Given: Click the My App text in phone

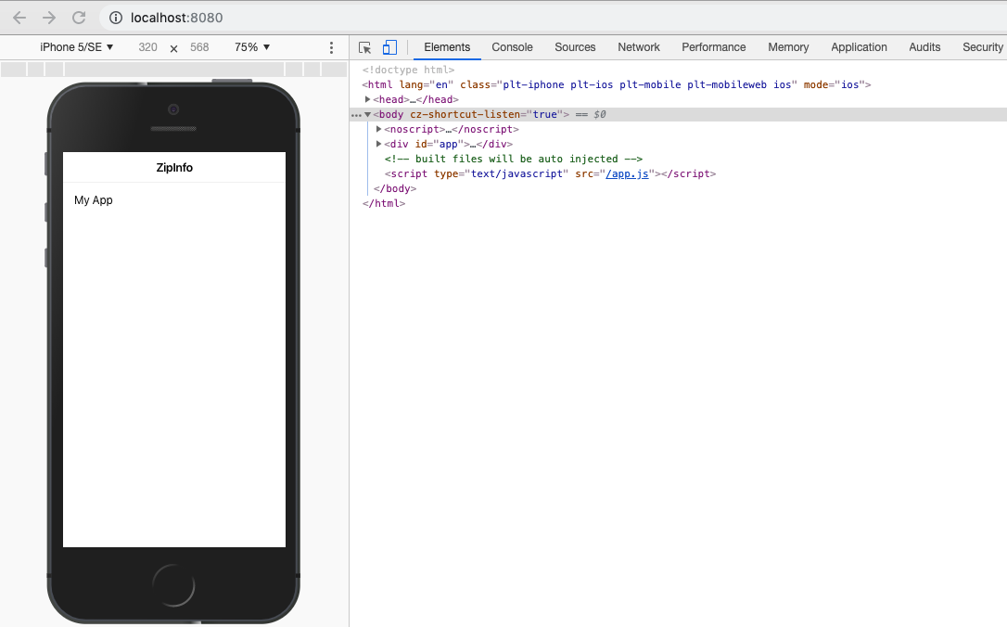Looking at the screenshot, I should 93,199.
